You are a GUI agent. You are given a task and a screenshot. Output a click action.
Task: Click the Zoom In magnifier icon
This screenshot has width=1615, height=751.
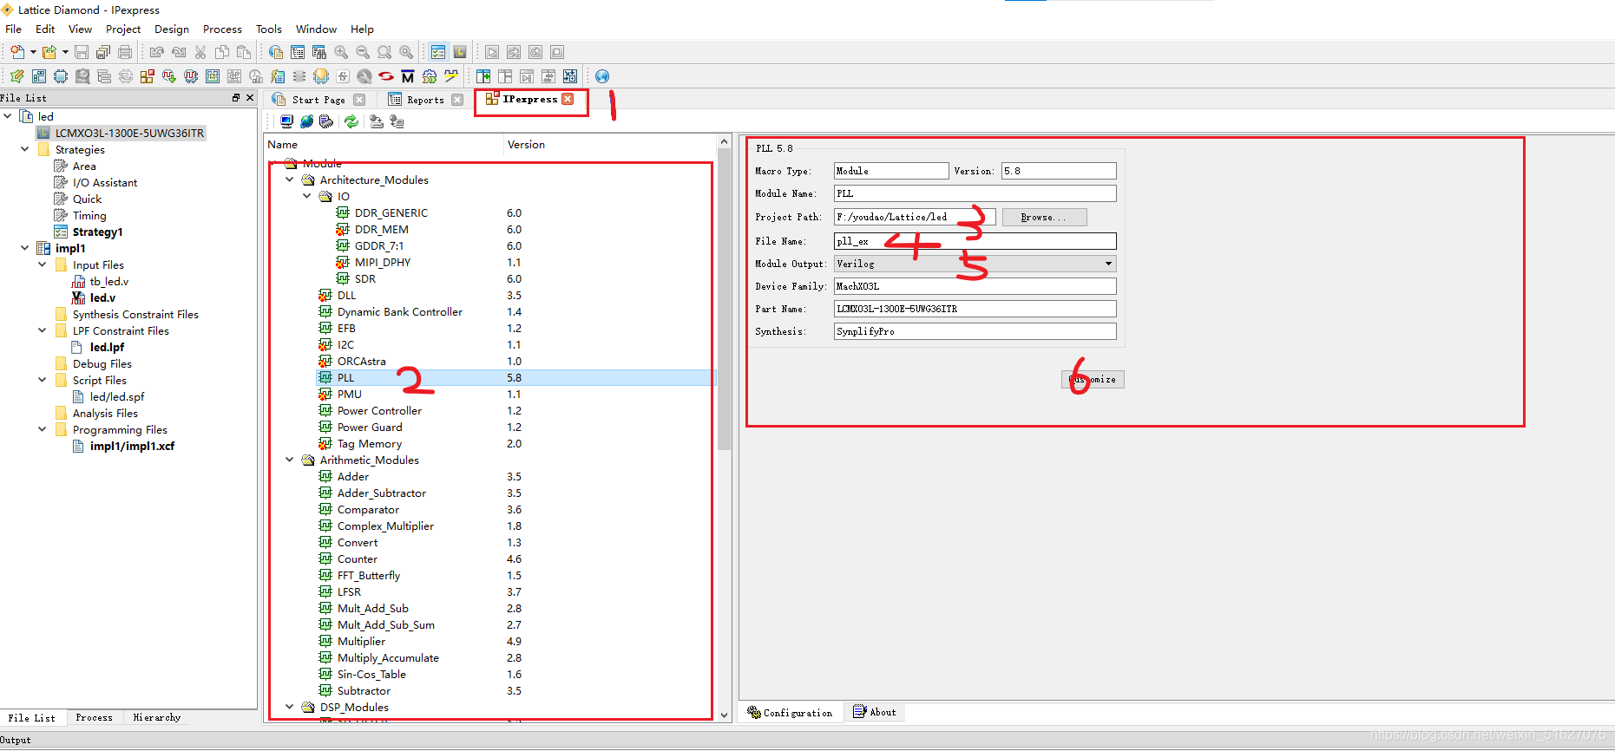pos(341,52)
